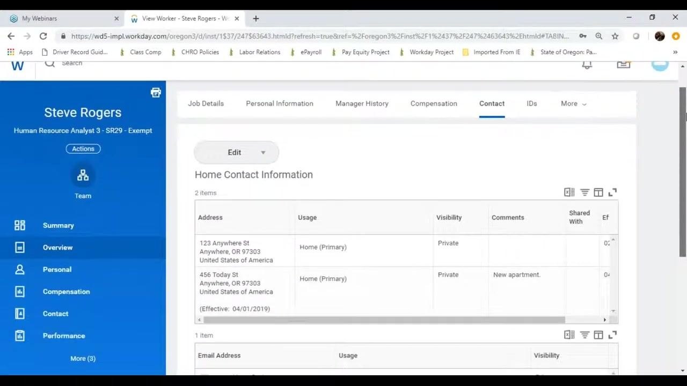Click the Actions button under Steve Rogers
The width and height of the screenshot is (687, 386).
pyautogui.click(x=83, y=149)
